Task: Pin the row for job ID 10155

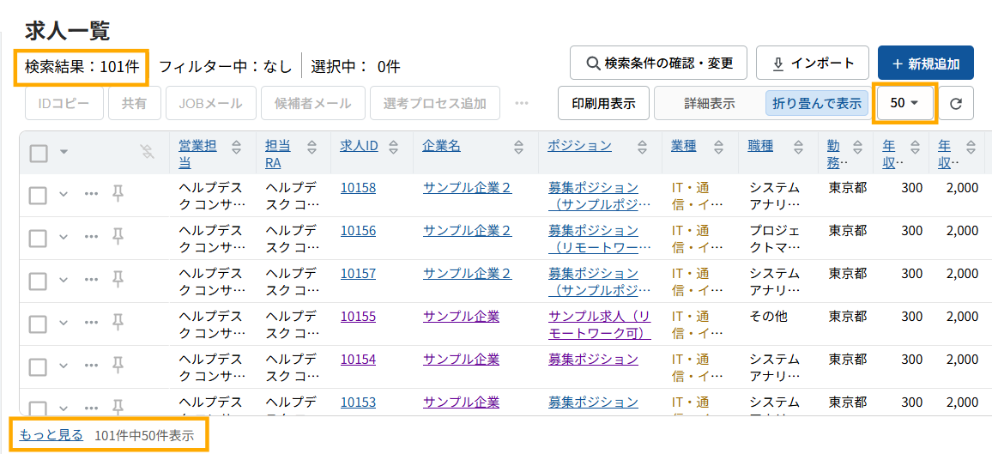Action: click(118, 324)
